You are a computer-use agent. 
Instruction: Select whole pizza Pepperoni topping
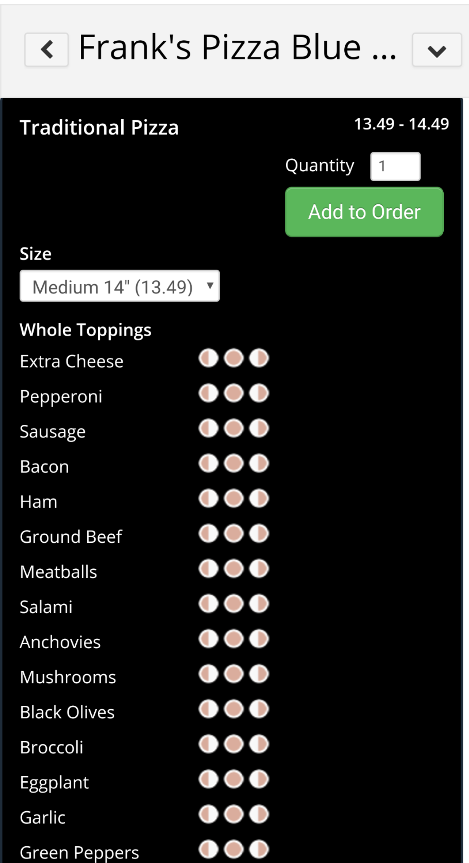(x=234, y=394)
